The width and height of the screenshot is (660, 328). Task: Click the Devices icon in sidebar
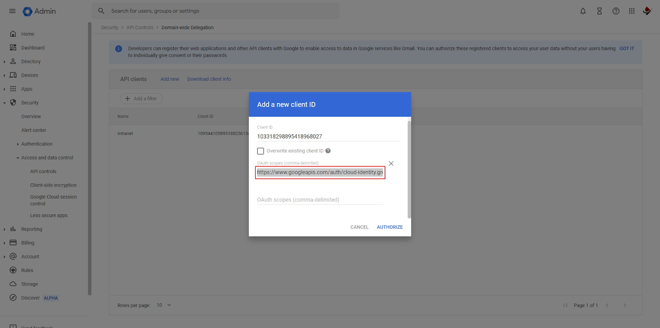(13, 75)
